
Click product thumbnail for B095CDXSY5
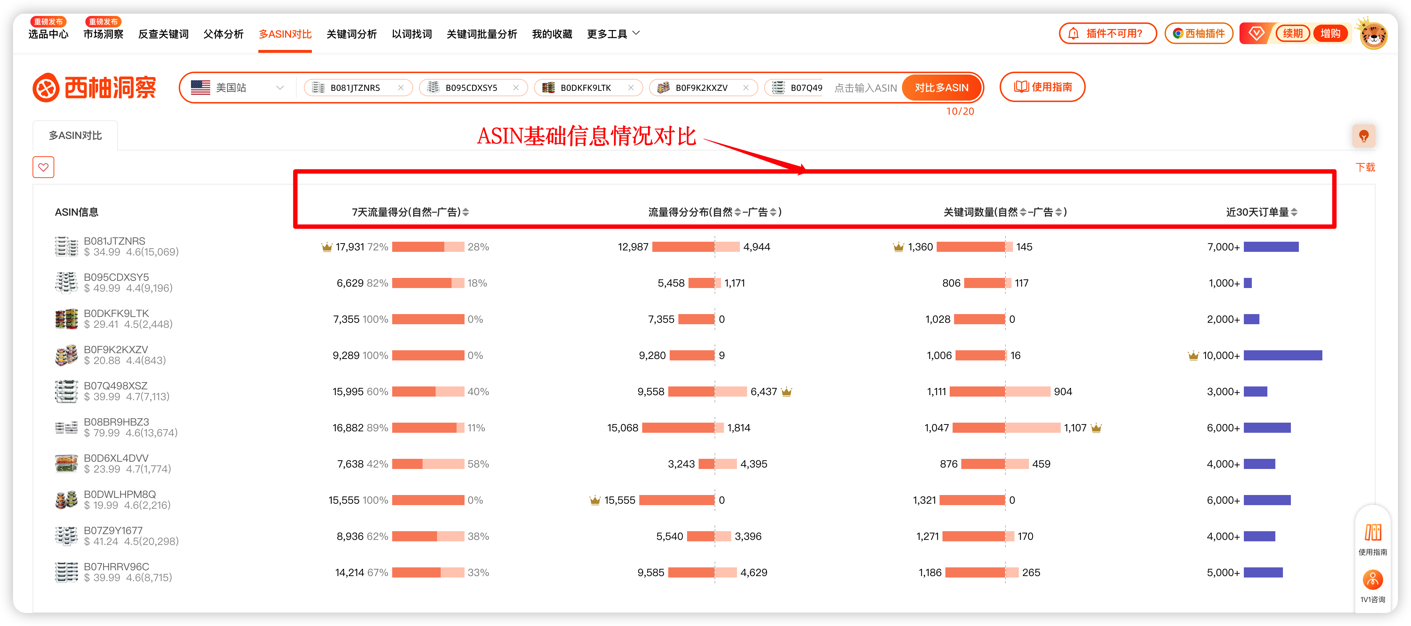click(x=66, y=283)
